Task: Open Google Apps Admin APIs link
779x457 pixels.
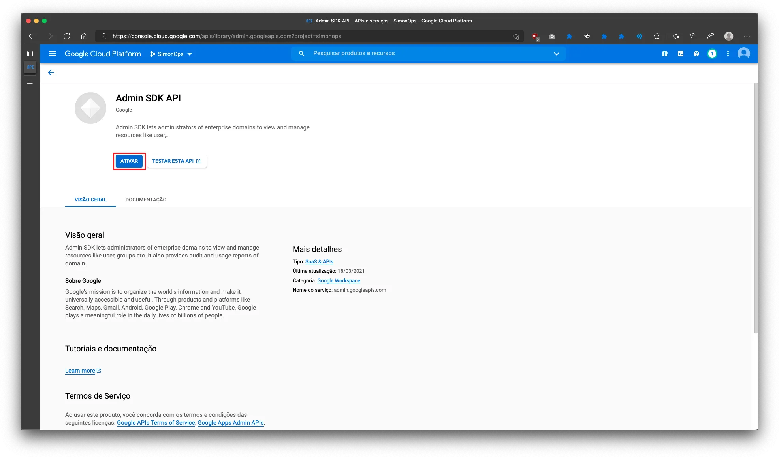Action: pos(230,423)
